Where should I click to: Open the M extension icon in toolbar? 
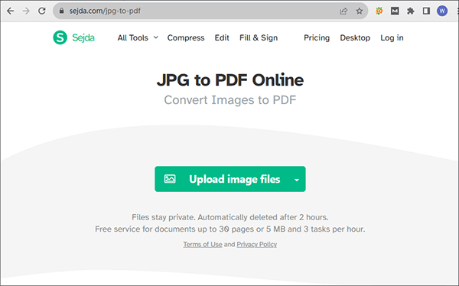[395, 11]
